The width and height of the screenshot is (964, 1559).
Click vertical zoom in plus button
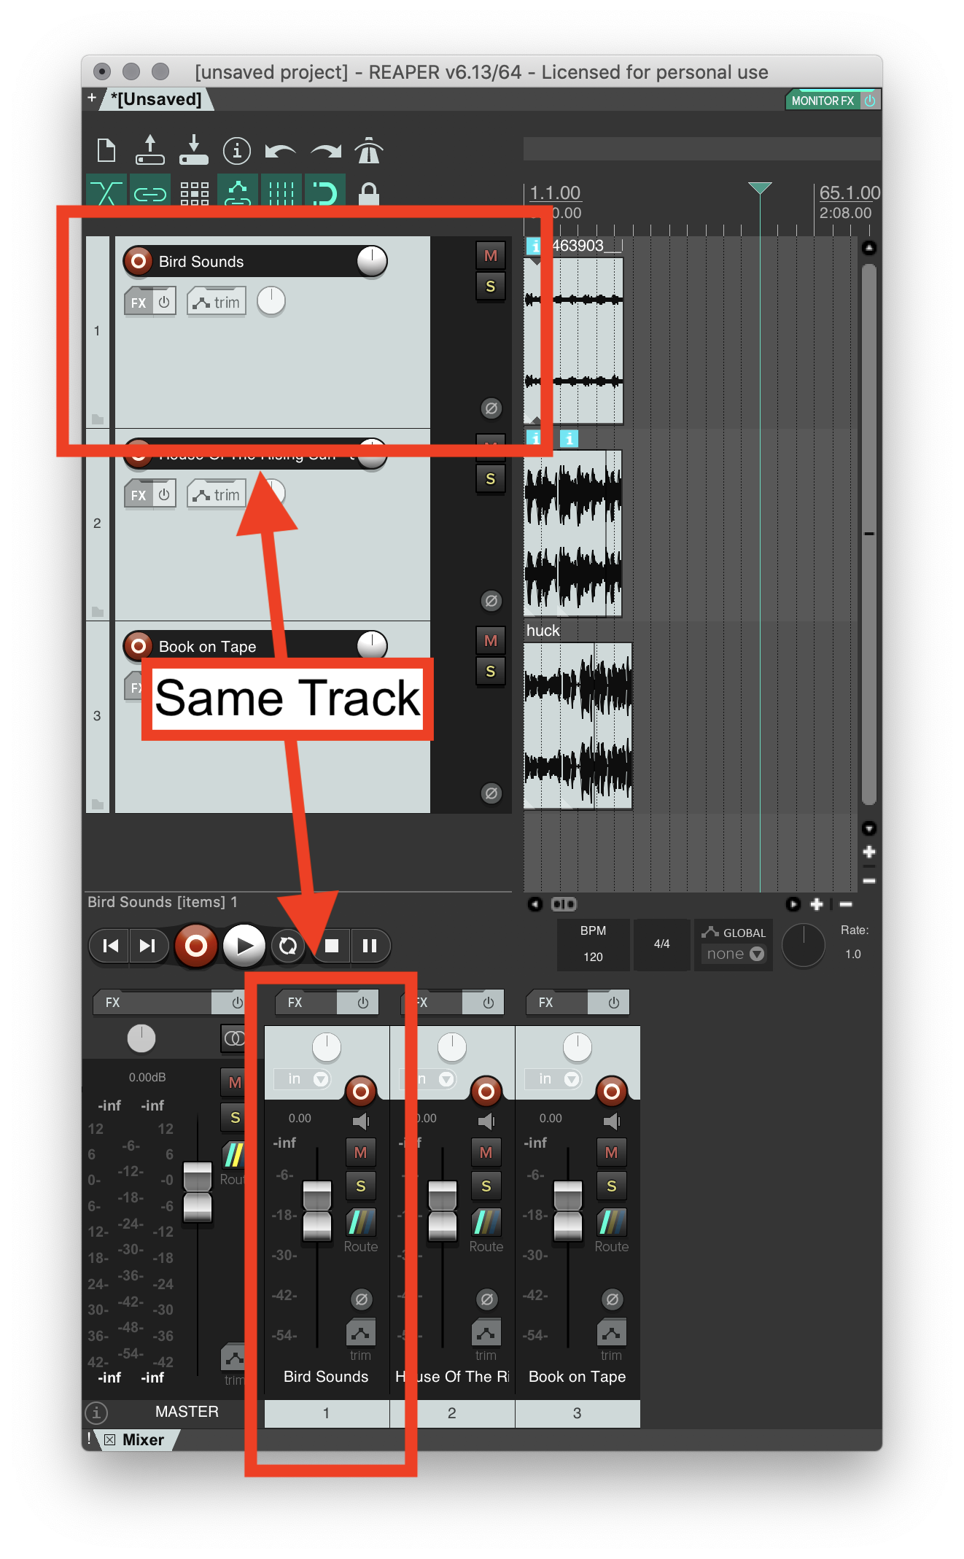(869, 852)
